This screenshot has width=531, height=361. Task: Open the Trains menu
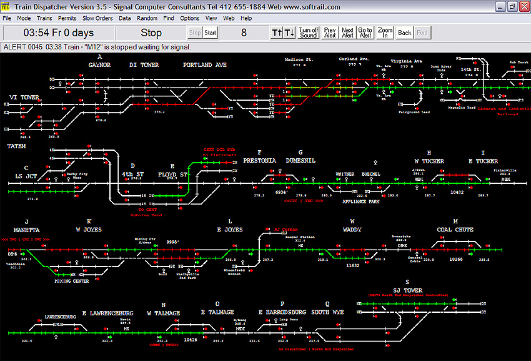(44, 18)
